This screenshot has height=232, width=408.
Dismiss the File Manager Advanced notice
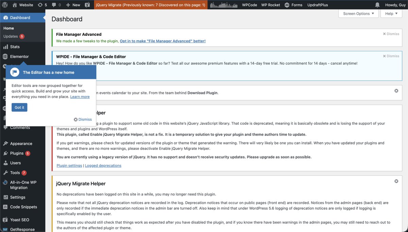point(391,34)
